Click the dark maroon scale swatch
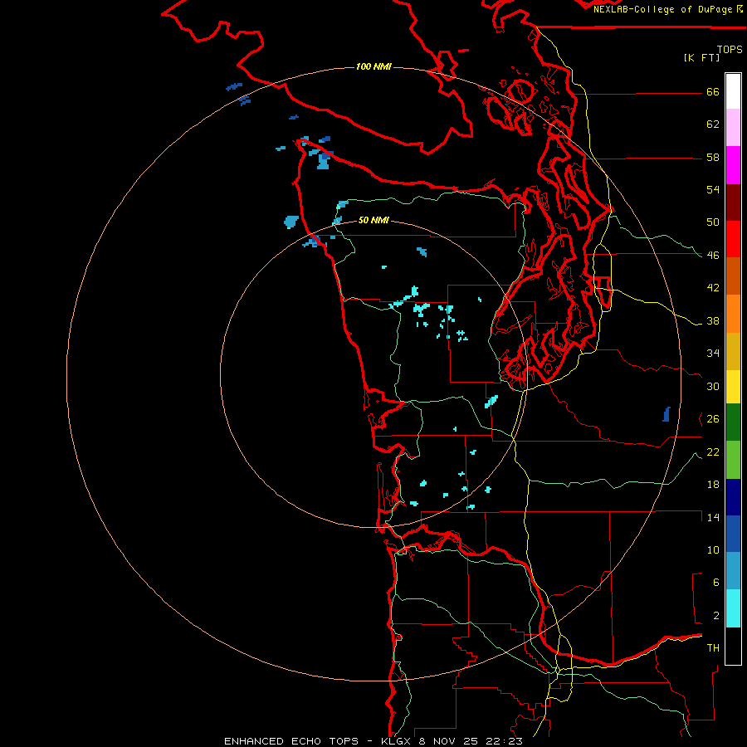This screenshot has width=747, height=747. (x=733, y=203)
